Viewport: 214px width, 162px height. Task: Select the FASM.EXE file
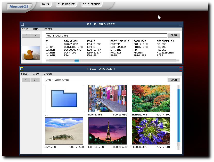(x=140, y=41)
